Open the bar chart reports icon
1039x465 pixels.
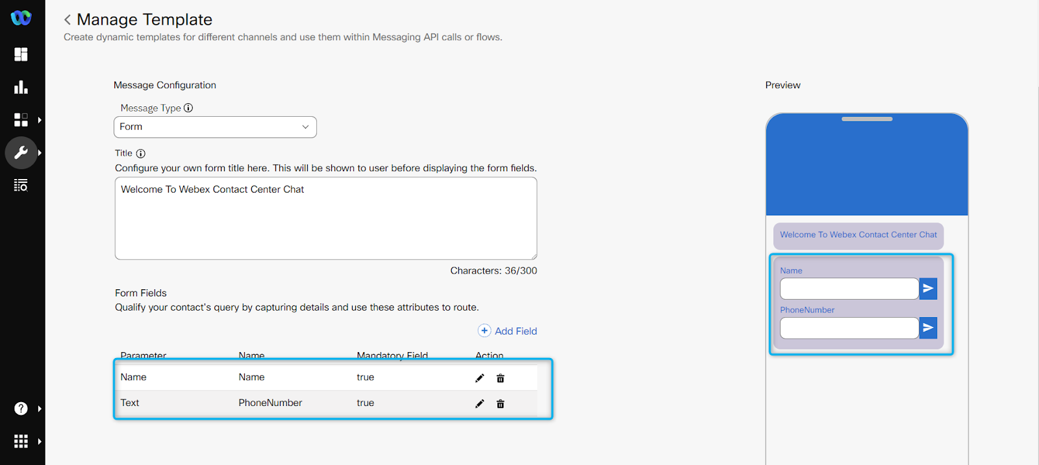pyautogui.click(x=21, y=87)
